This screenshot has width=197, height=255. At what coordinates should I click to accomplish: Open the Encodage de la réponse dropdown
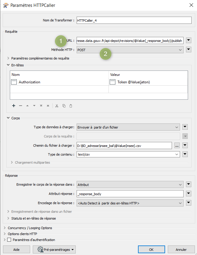pos(130,203)
